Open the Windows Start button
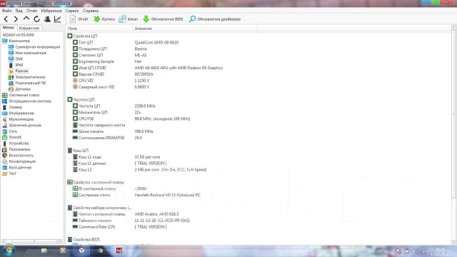This screenshot has height=257, width=457. pos(9,251)
